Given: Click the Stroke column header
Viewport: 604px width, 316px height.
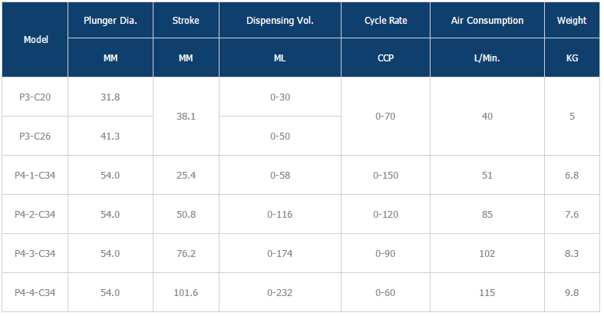Looking at the screenshot, I should [x=186, y=21].
